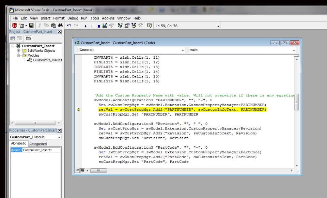327x198 pixels.
Task: Open the Project Explorer toolbar icon
Action: [120, 26]
